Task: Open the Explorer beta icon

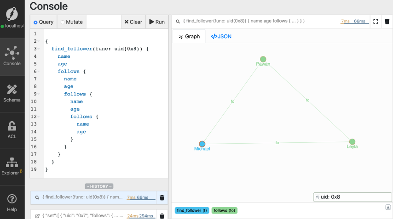Action: click(x=12, y=166)
